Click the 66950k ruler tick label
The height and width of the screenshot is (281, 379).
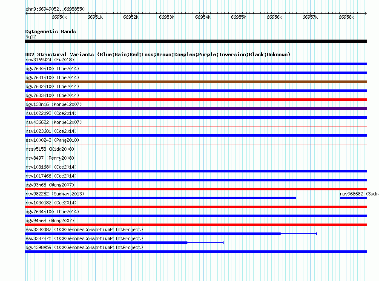point(59,17)
